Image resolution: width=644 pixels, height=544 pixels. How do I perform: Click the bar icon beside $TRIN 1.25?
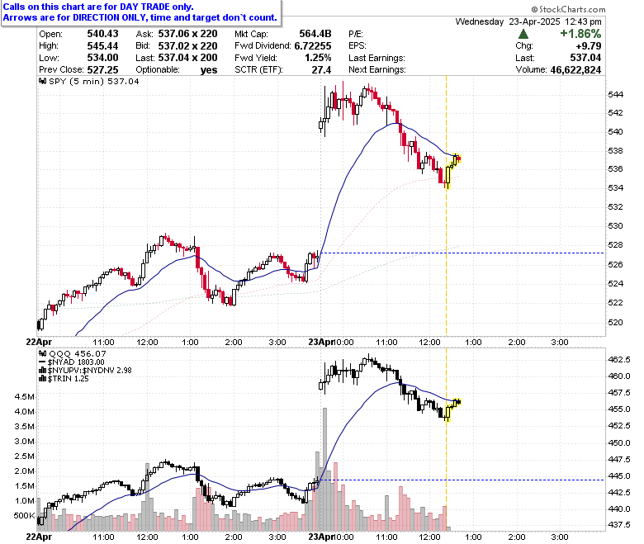(42, 379)
